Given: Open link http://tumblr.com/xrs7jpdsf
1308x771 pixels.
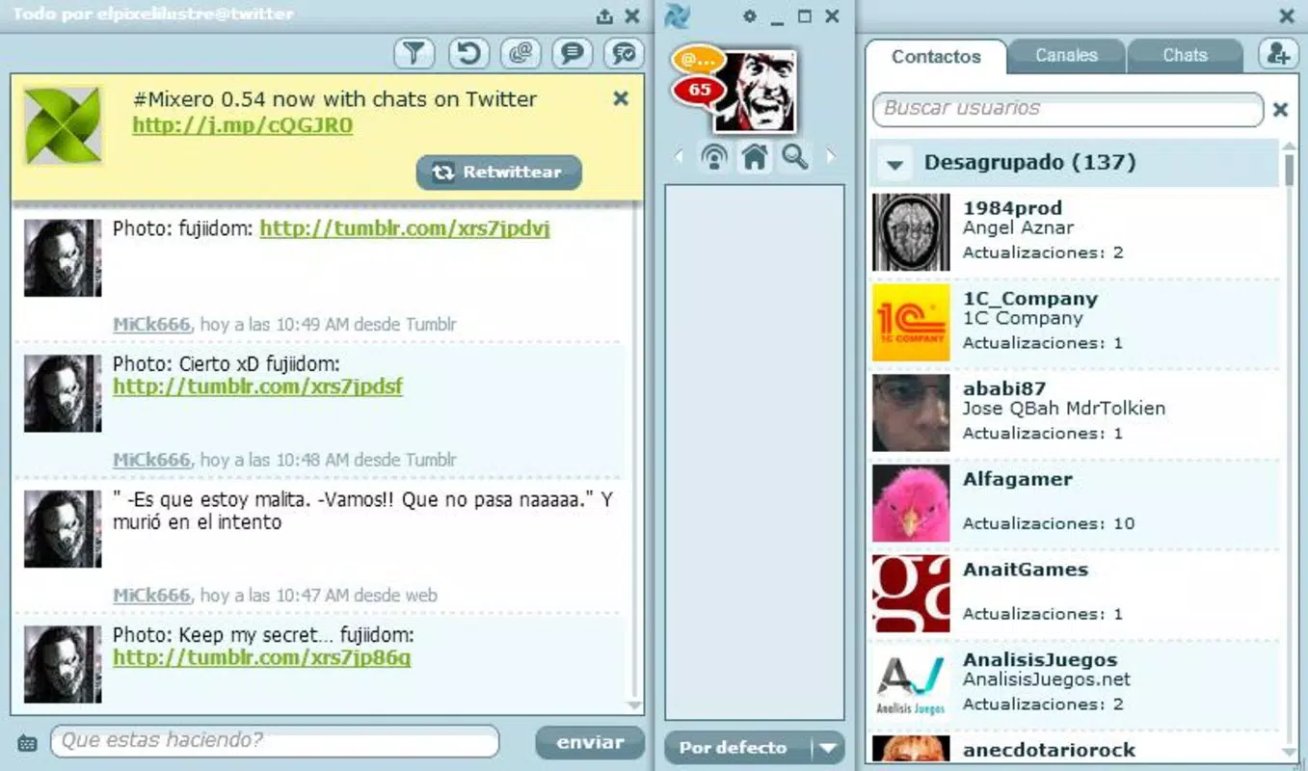Looking at the screenshot, I should tap(257, 386).
